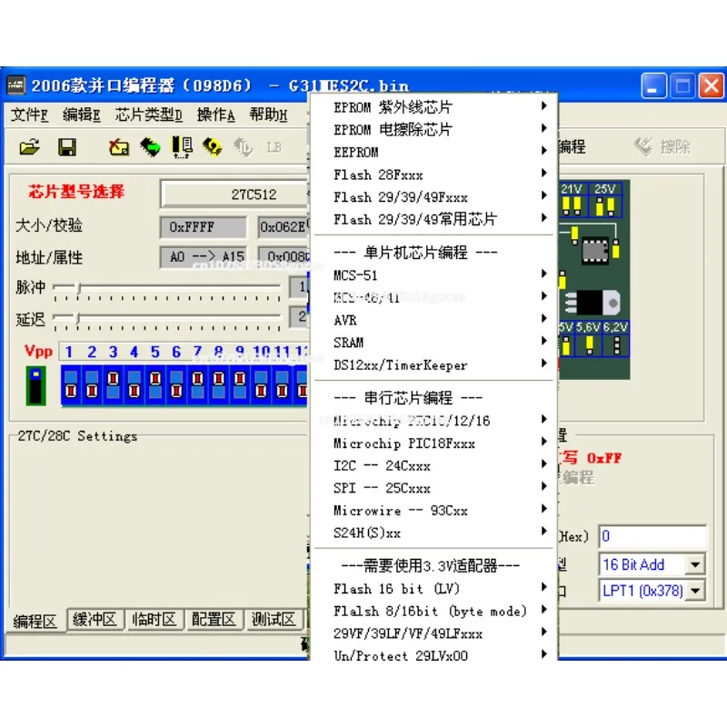Click the yellow chip auto-program icon

coord(213,147)
